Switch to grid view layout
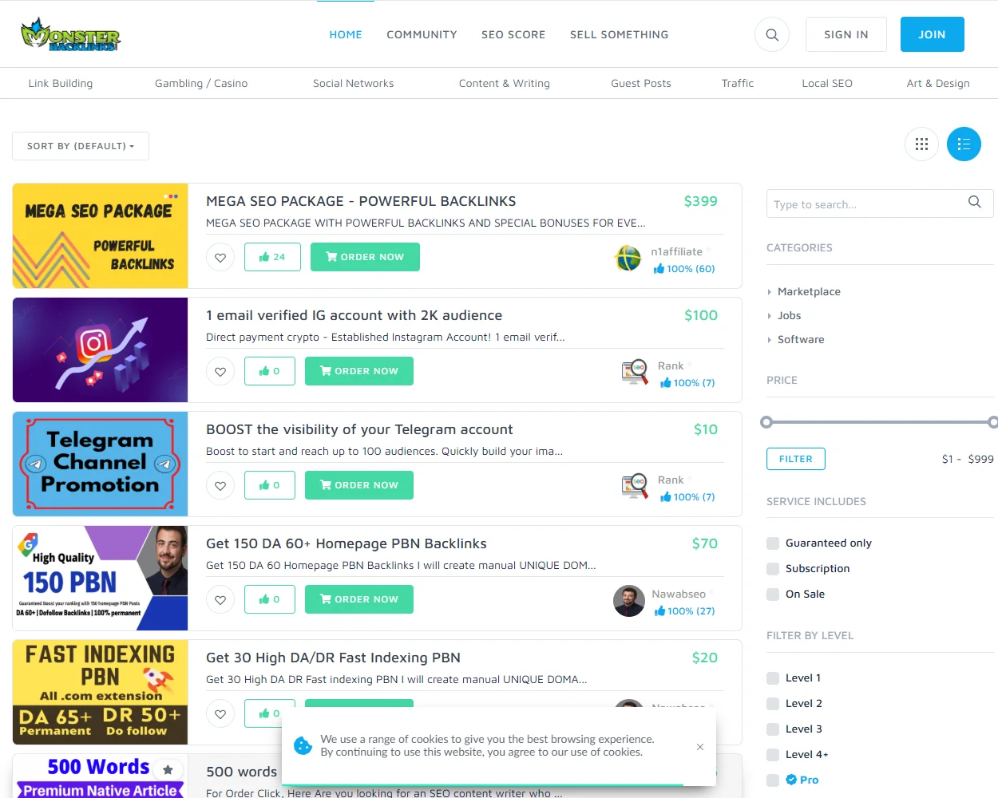998x798 pixels. point(921,144)
